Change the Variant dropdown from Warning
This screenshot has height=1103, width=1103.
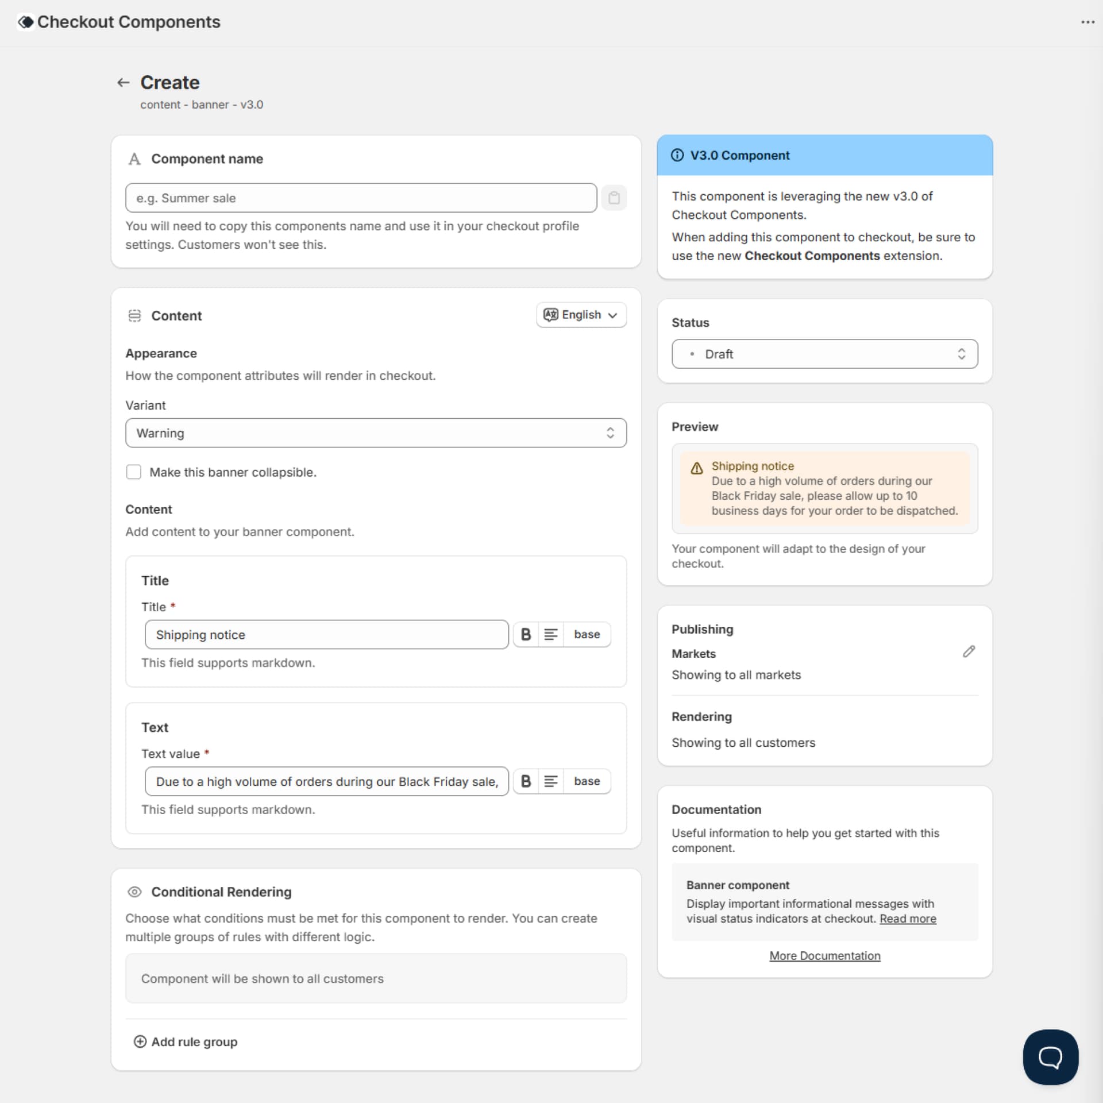point(376,433)
